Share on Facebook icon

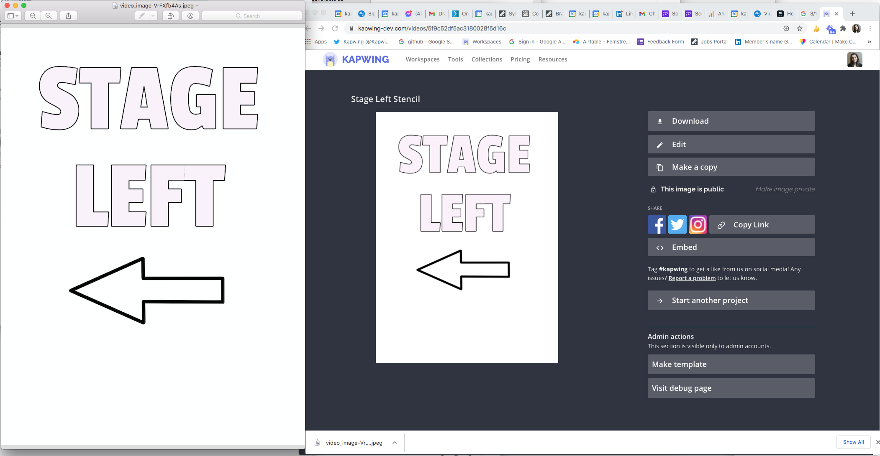coord(657,225)
